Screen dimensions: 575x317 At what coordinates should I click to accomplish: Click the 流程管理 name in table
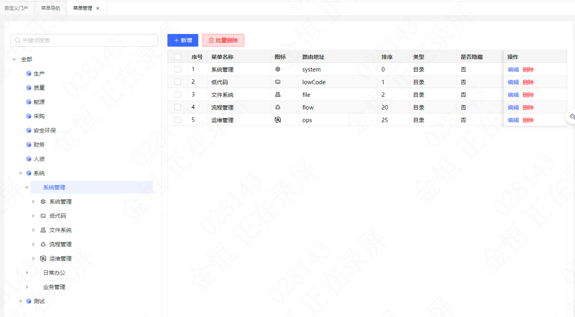tap(222, 107)
